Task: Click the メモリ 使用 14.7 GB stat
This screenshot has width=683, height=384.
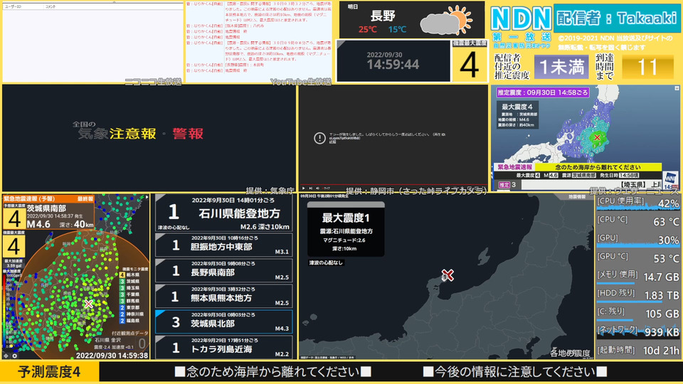Action: click(637, 276)
